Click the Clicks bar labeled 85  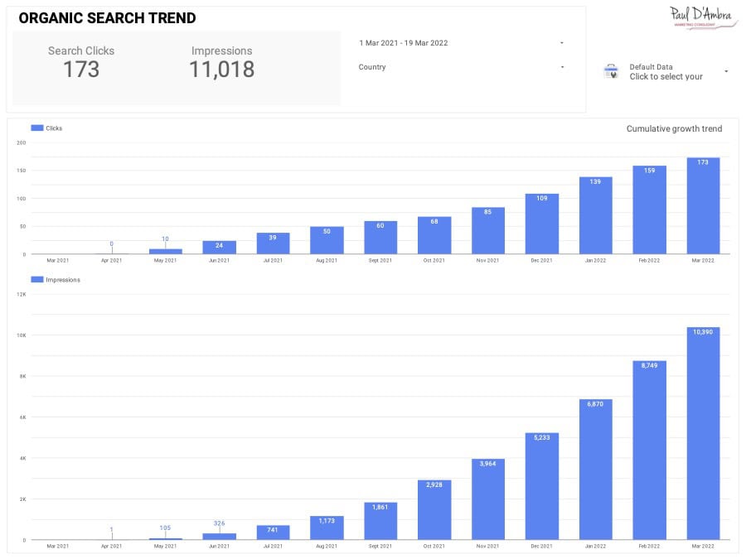pyautogui.click(x=488, y=230)
